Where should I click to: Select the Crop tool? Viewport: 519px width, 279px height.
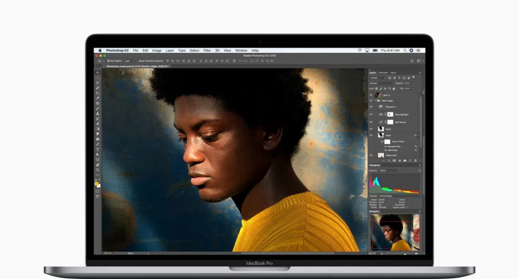click(x=97, y=93)
